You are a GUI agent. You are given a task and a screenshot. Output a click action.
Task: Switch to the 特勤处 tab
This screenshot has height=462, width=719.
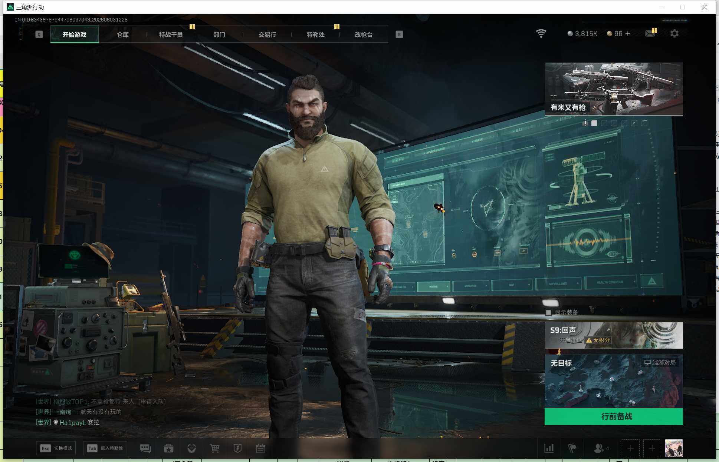click(x=316, y=34)
